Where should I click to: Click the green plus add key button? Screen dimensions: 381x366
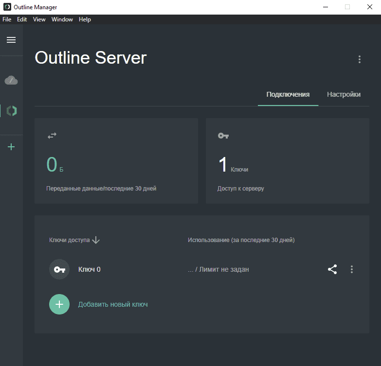pos(59,304)
